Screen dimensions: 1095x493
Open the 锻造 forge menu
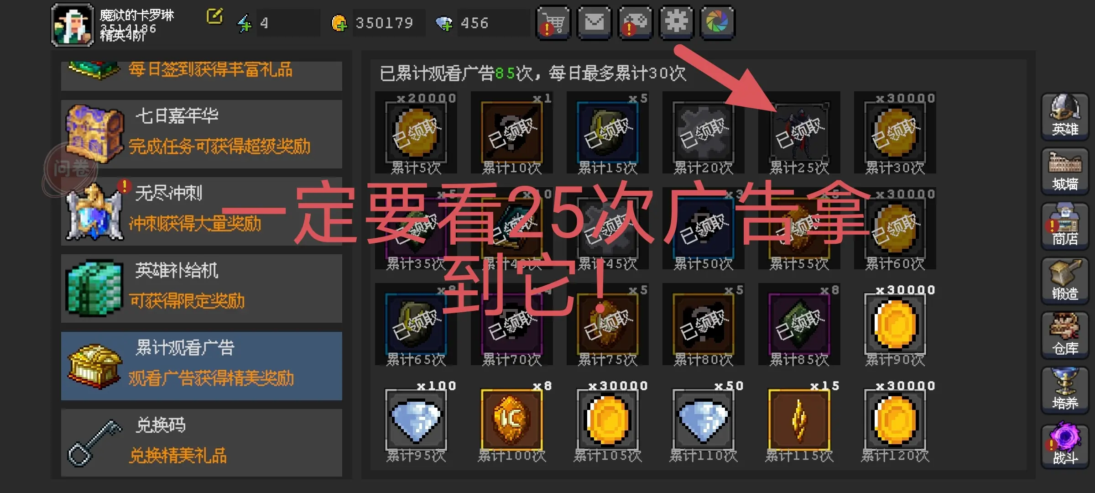pyautogui.click(x=1065, y=281)
